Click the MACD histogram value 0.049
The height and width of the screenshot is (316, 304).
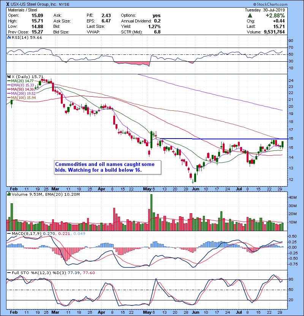point(79,234)
